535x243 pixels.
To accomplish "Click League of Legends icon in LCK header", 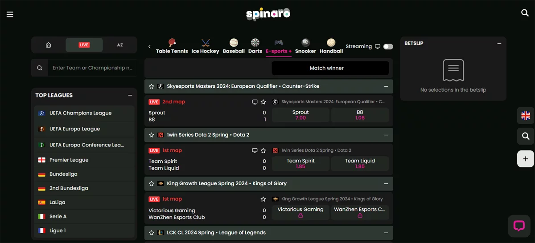I will pyautogui.click(x=161, y=233).
